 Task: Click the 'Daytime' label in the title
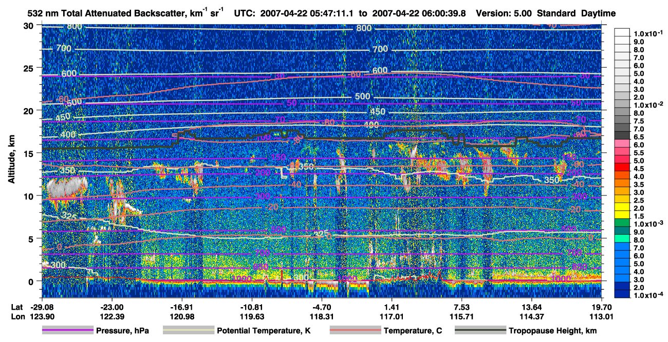599,13
